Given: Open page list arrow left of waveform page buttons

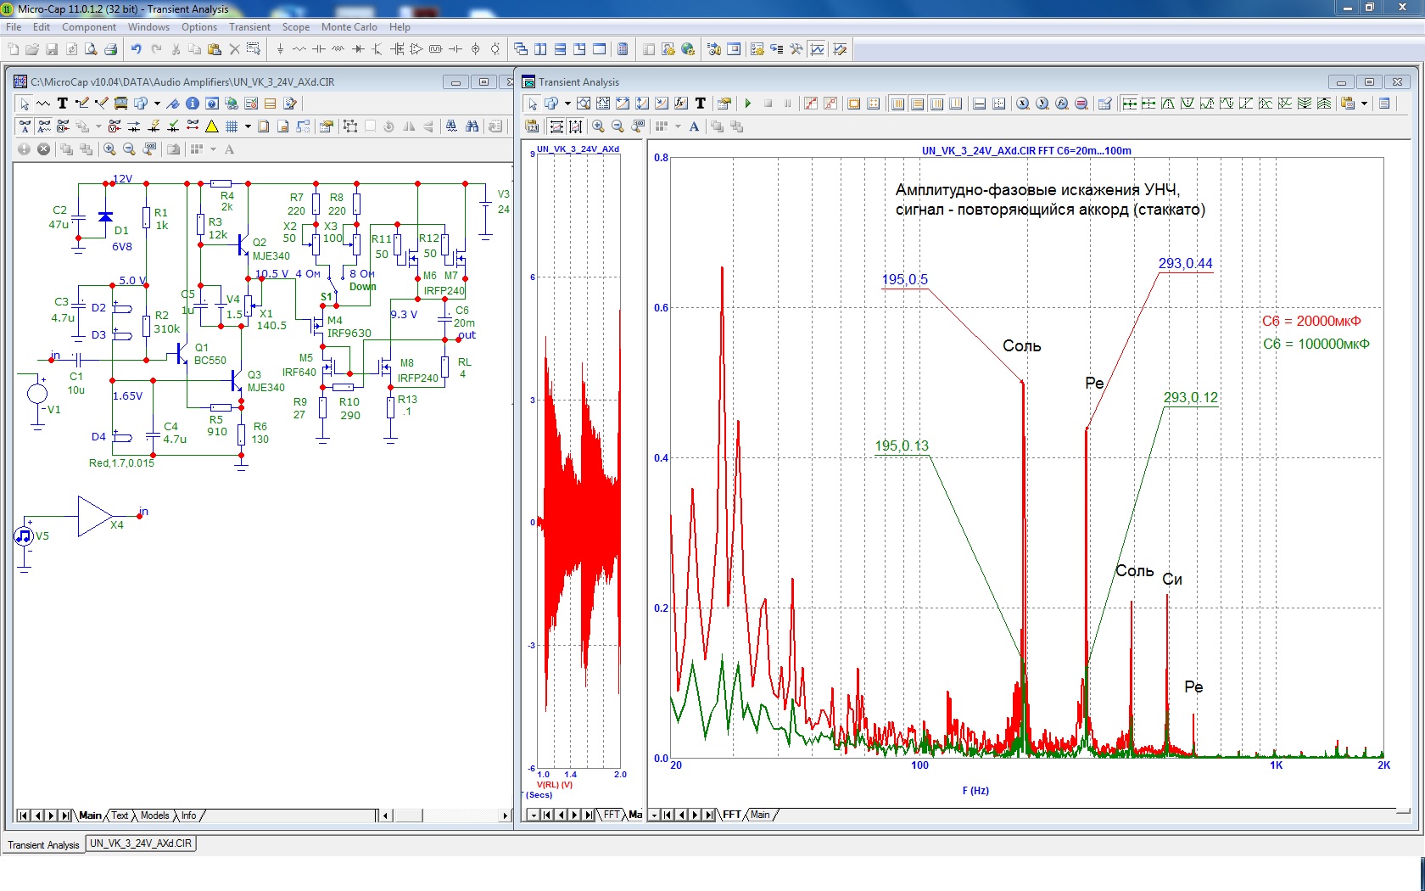Looking at the screenshot, I should point(532,815).
